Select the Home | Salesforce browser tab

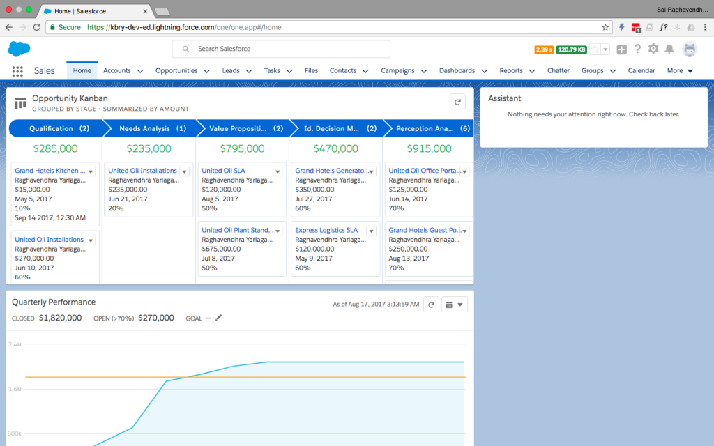point(95,11)
